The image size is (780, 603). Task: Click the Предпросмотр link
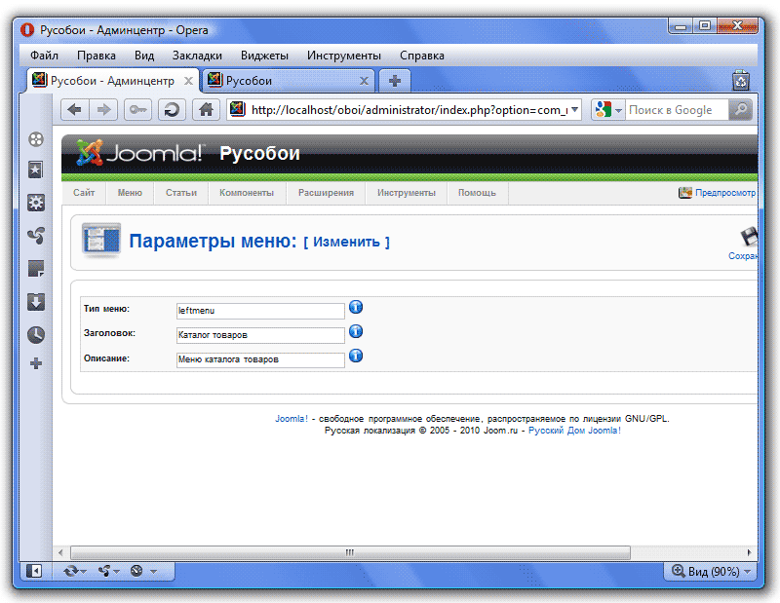(x=724, y=193)
